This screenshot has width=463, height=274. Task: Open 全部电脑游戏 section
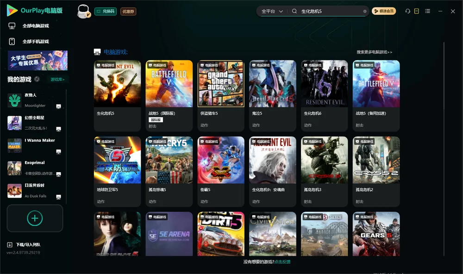[x=29, y=26]
